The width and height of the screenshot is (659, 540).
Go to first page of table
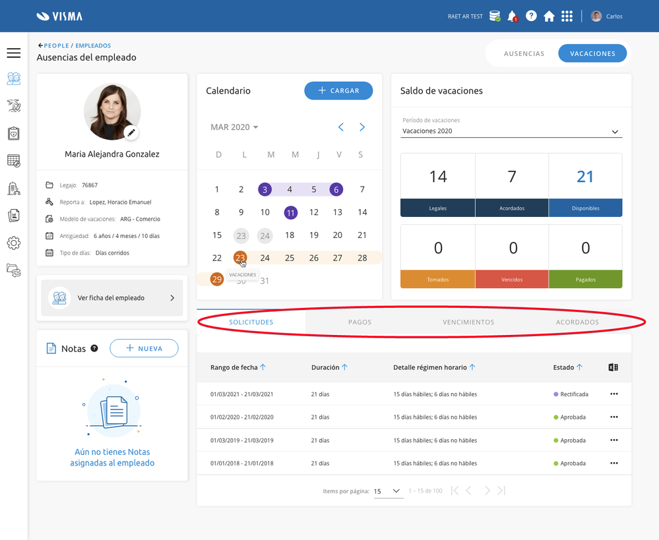pos(455,491)
